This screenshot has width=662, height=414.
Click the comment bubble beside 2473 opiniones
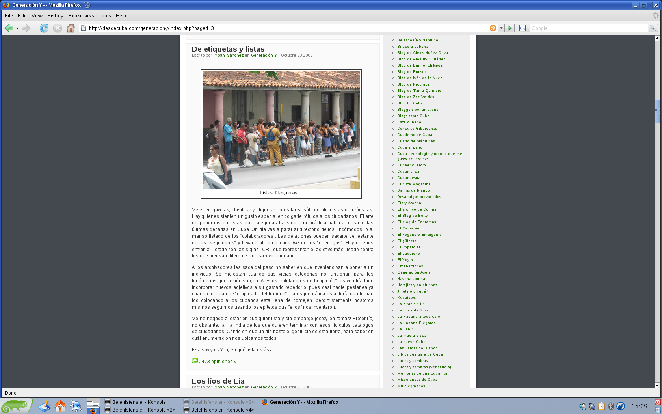coord(195,360)
